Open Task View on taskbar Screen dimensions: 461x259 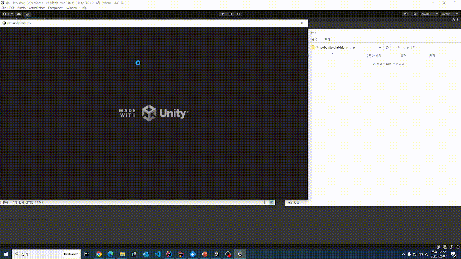(x=86, y=254)
